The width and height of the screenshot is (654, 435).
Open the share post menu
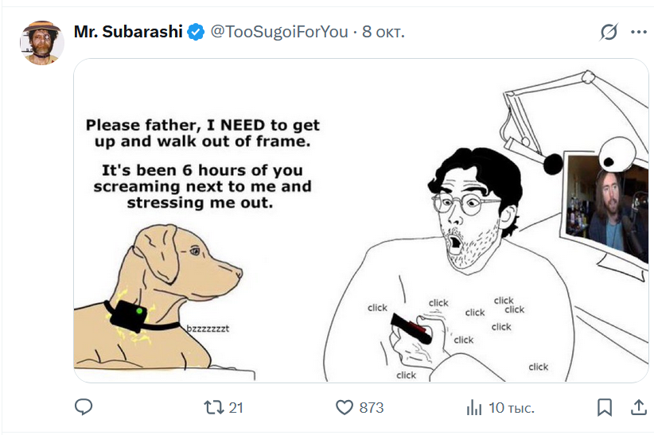pyautogui.click(x=638, y=407)
